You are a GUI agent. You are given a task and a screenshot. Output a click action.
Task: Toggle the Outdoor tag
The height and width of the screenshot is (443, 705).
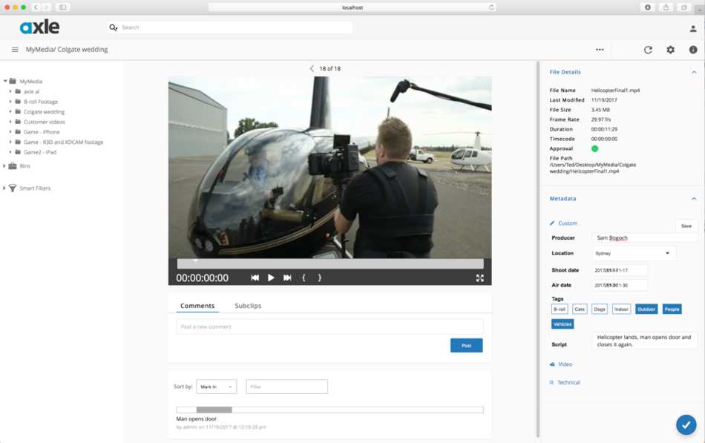646,309
